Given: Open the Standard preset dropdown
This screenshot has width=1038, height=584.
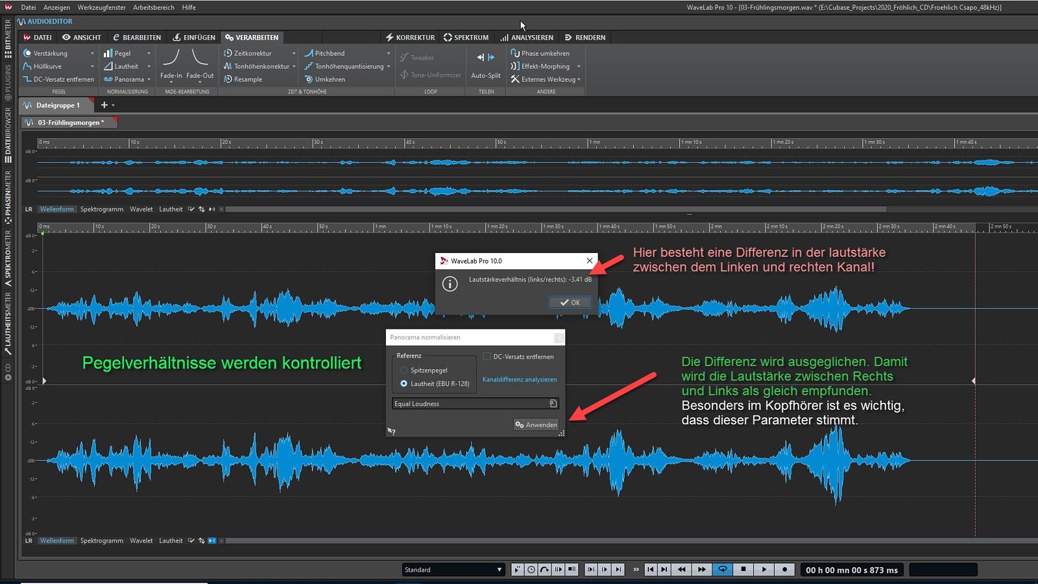Looking at the screenshot, I should pos(453,570).
